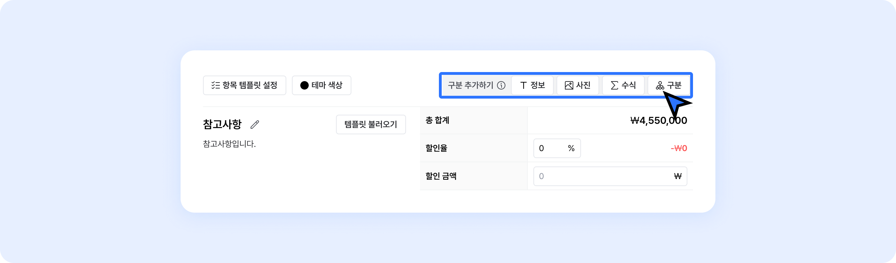
Task: Click the ₩ unit symbol in 할인 금액 field
Action: pos(678,176)
